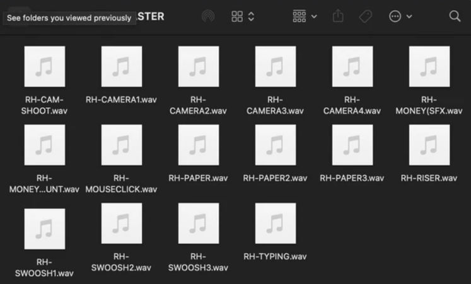This screenshot has height=284, width=471.
Task: Open the search magnifier icon
Action: point(455,16)
